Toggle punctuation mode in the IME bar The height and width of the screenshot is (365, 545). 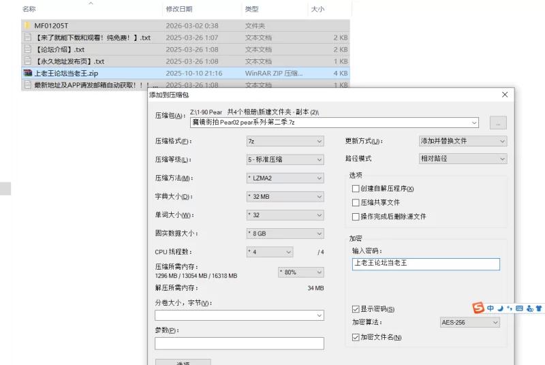tap(510, 308)
